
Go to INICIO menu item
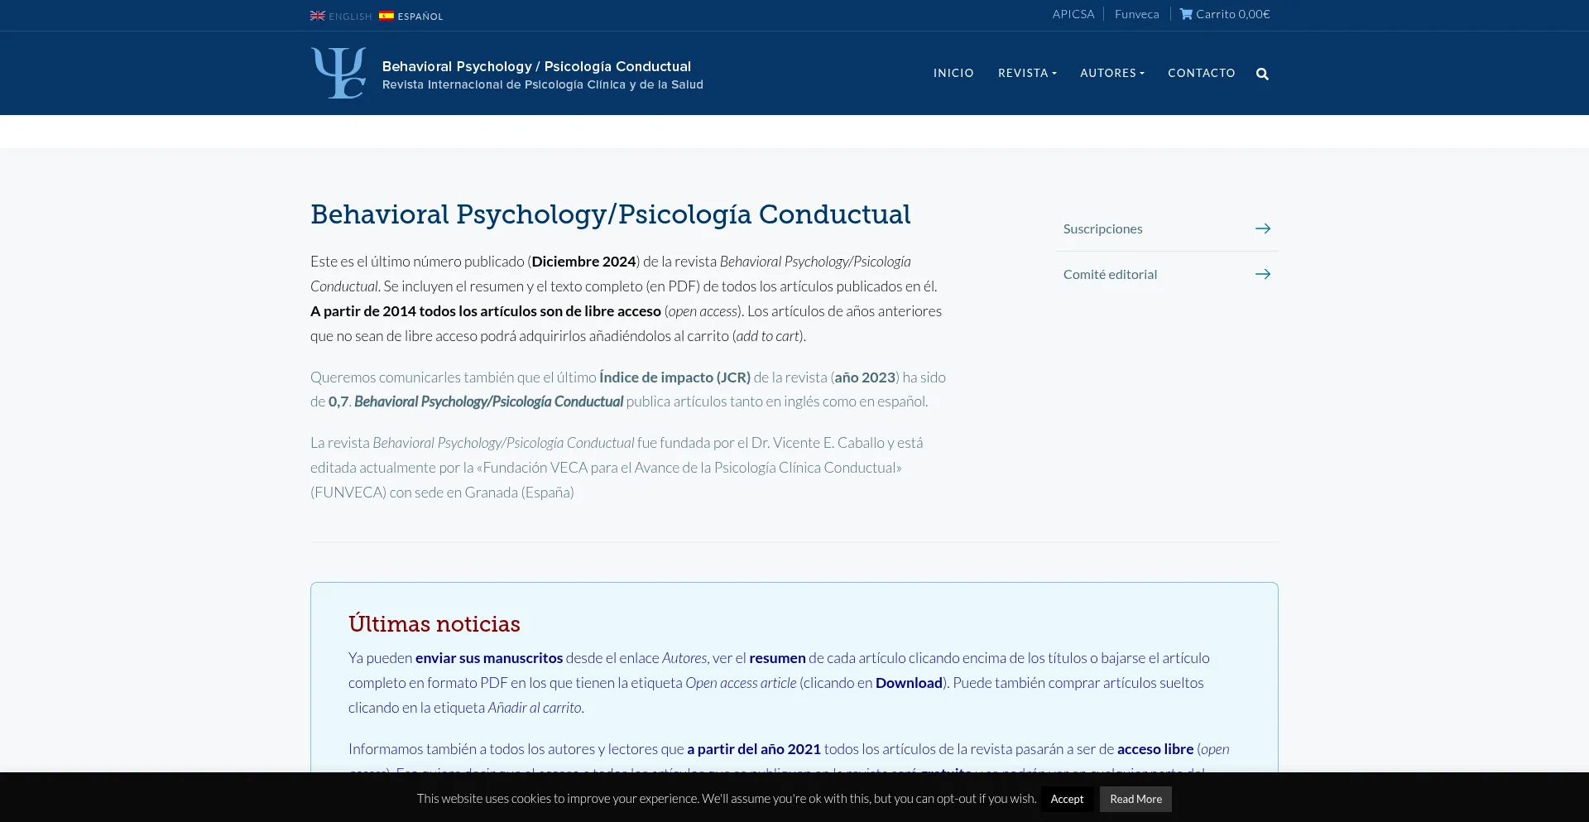953,73
